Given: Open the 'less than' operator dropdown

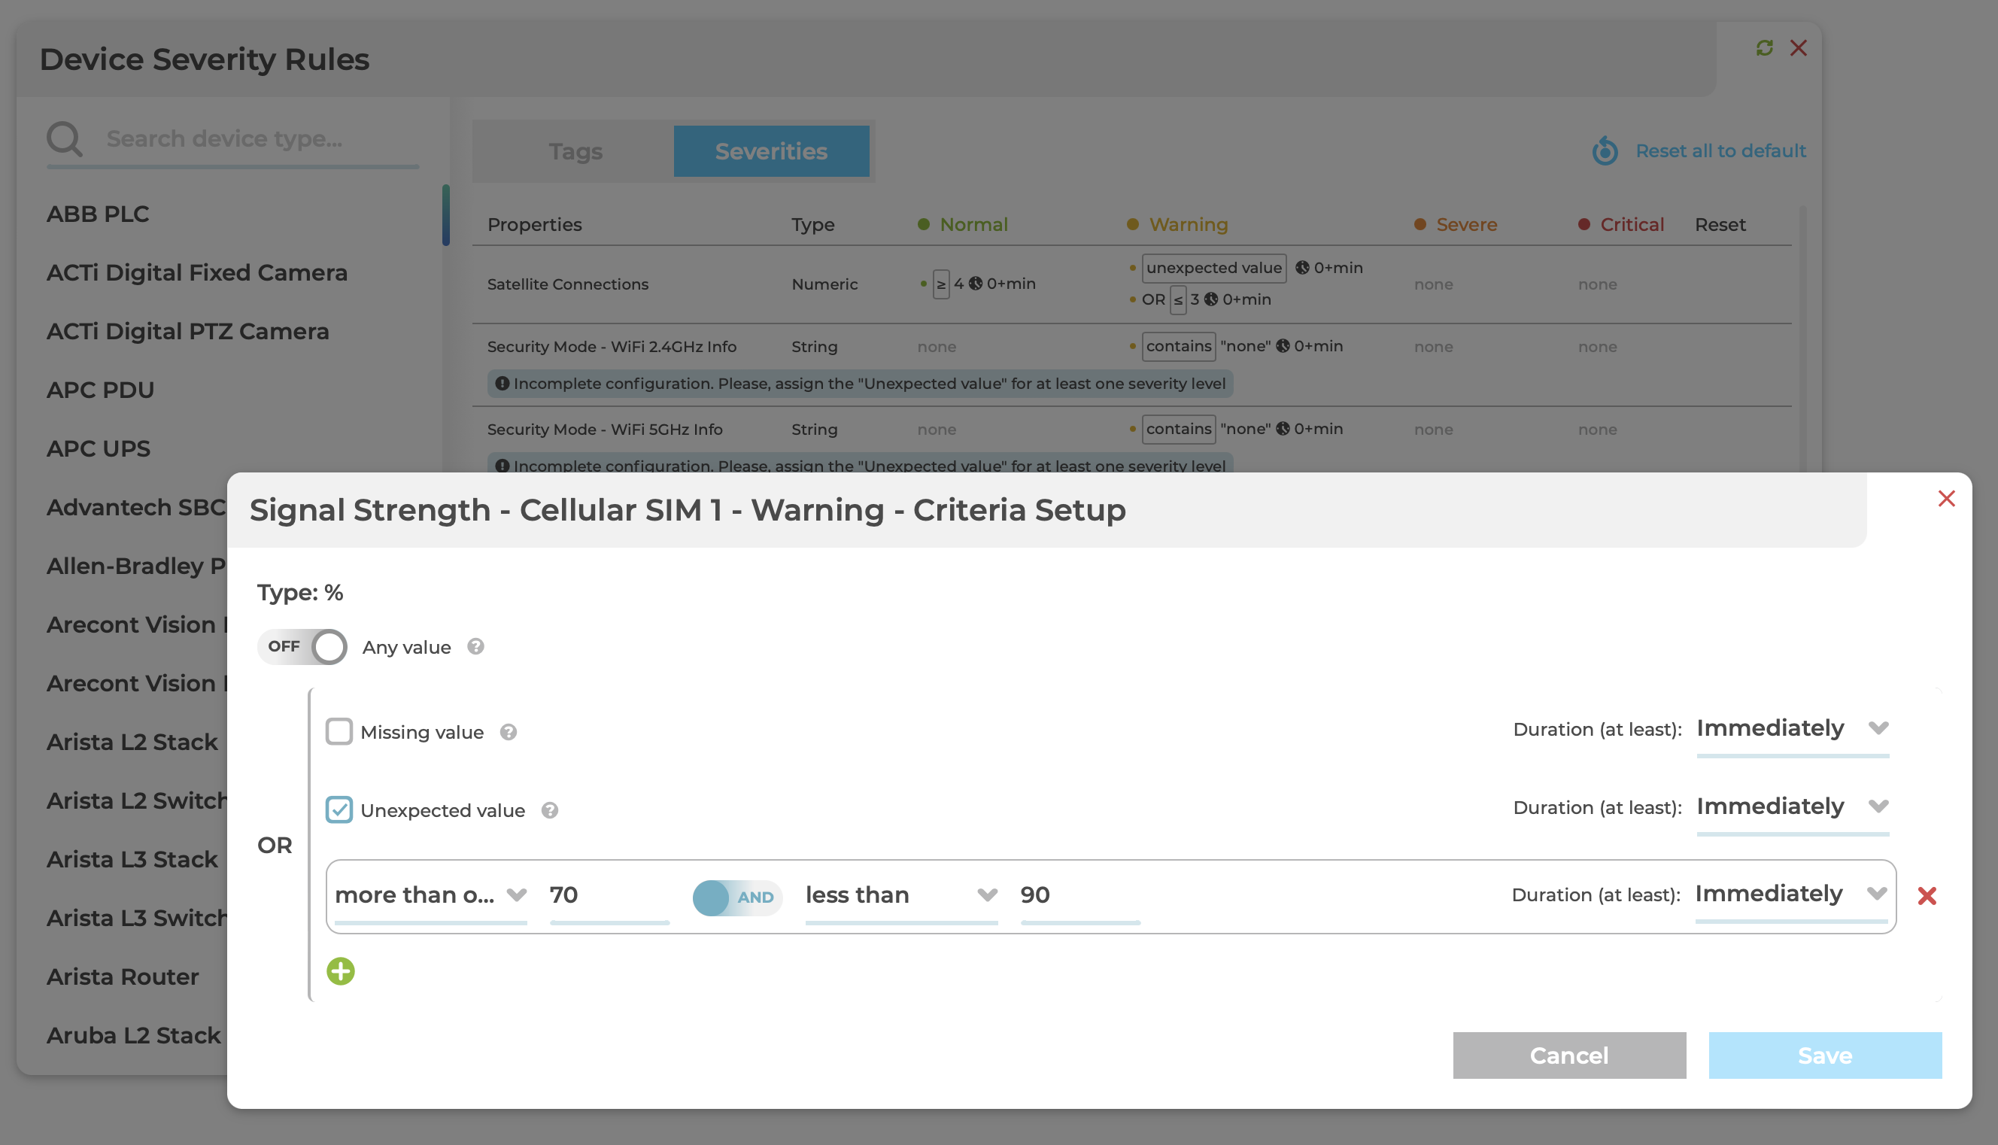Looking at the screenshot, I should tap(901, 897).
